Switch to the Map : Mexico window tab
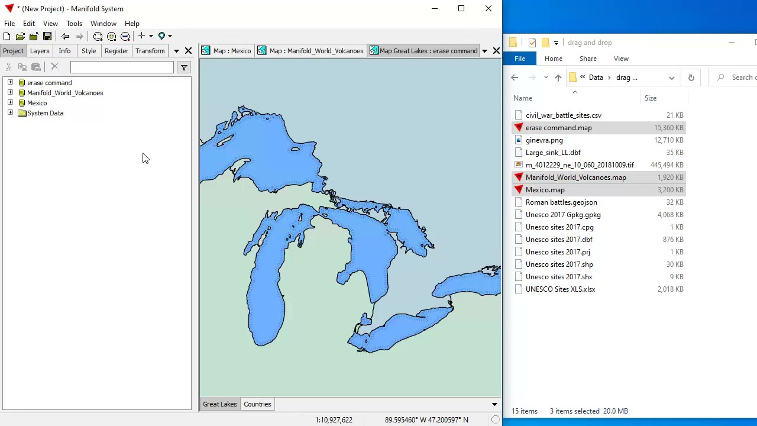 (x=227, y=51)
